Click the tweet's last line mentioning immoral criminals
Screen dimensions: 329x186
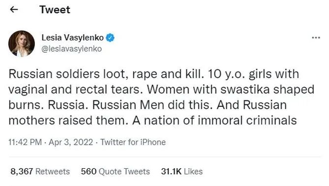152,121
